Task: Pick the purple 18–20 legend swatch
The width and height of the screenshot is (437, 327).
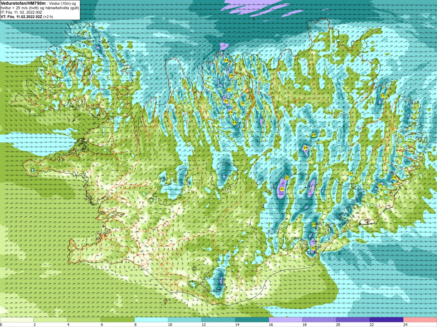Action: click(319, 320)
